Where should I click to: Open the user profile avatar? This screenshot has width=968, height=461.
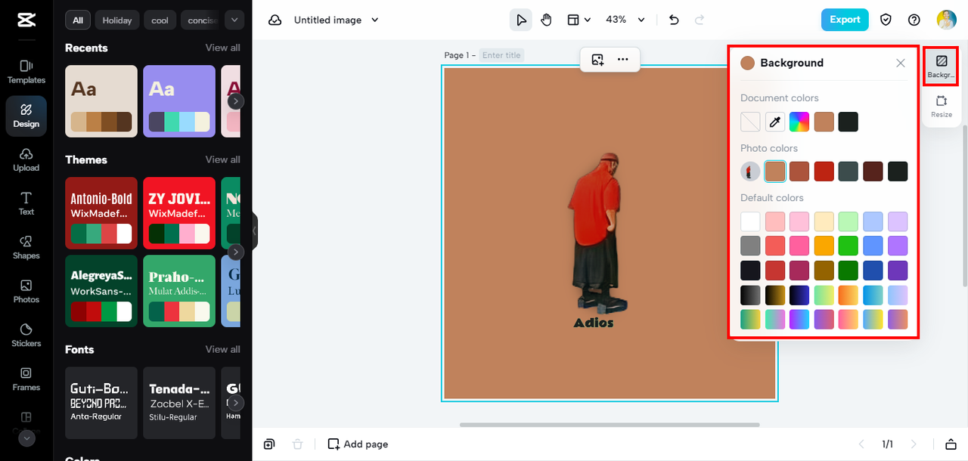[947, 20]
